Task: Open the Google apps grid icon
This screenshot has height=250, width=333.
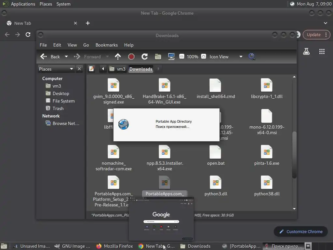Action: (322, 51)
